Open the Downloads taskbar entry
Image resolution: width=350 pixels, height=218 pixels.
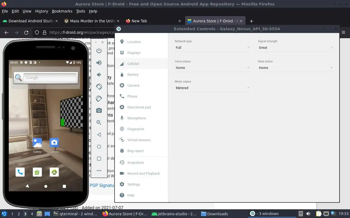(214, 214)
